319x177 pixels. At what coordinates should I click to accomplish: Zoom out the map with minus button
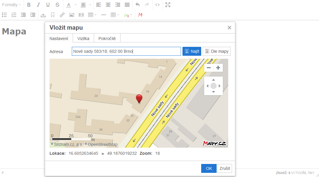pyautogui.click(x=209, y=68)
